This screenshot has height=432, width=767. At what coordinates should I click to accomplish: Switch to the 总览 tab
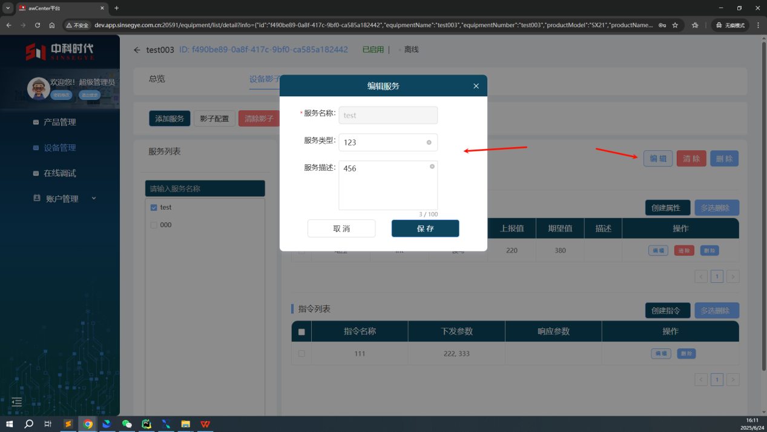157,79
